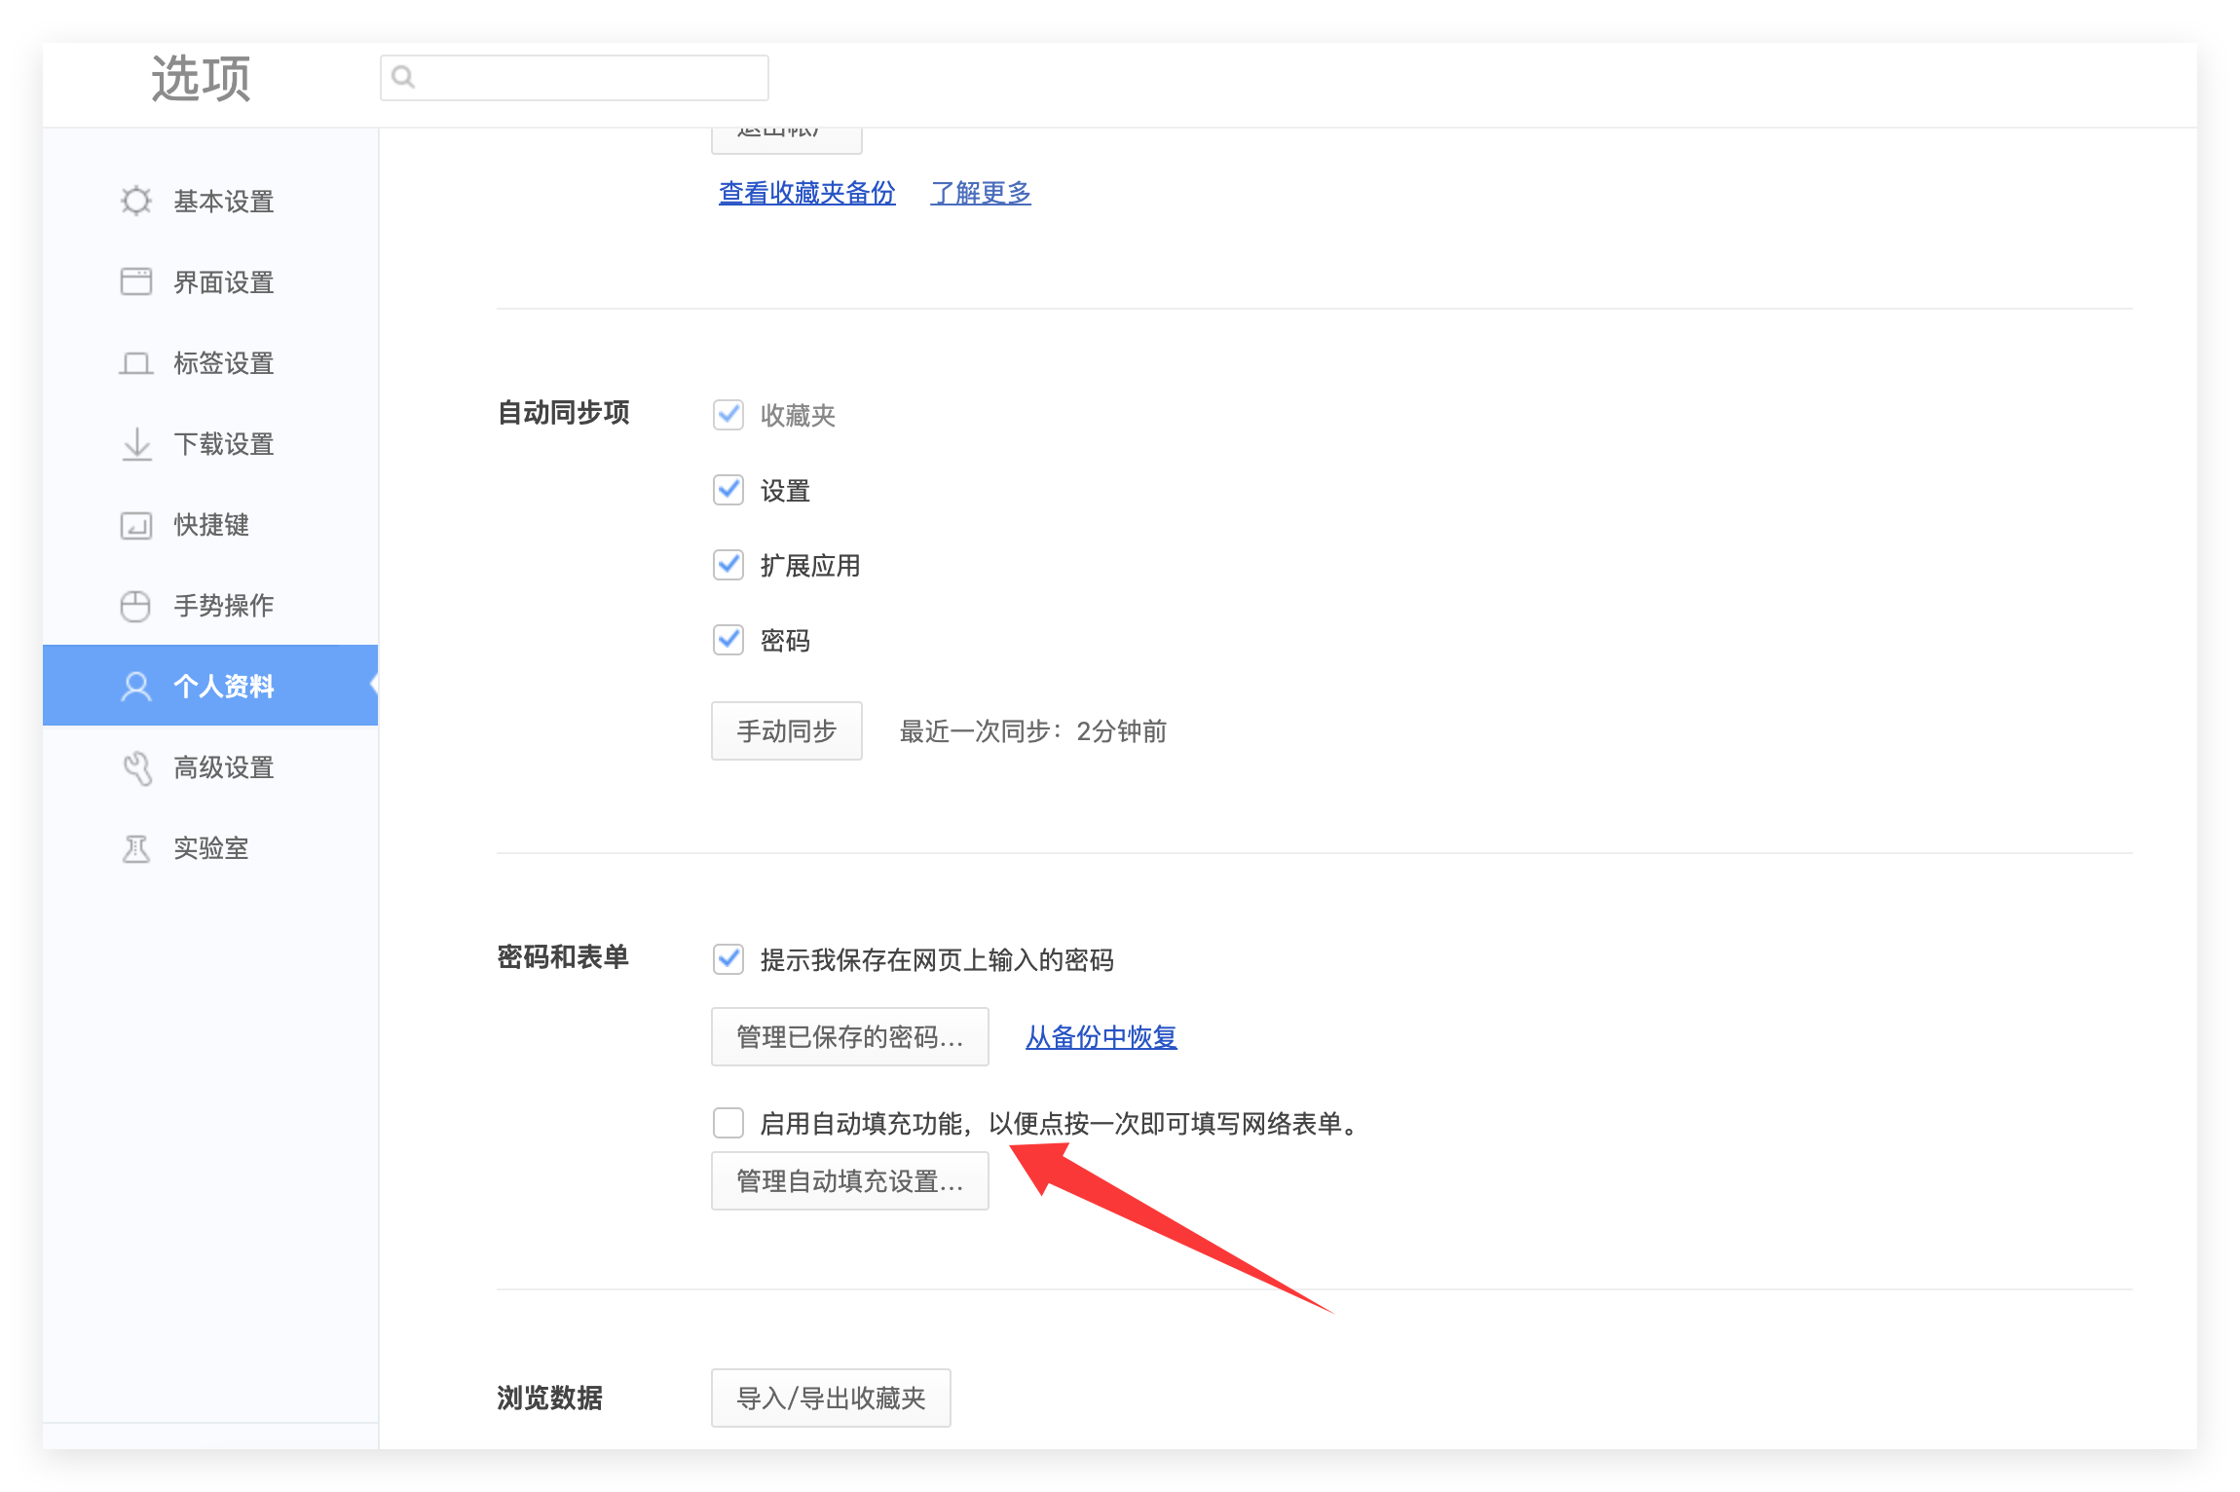Disable the 密码 sync checkbox

pyautogui.click(x=728, y=640)
